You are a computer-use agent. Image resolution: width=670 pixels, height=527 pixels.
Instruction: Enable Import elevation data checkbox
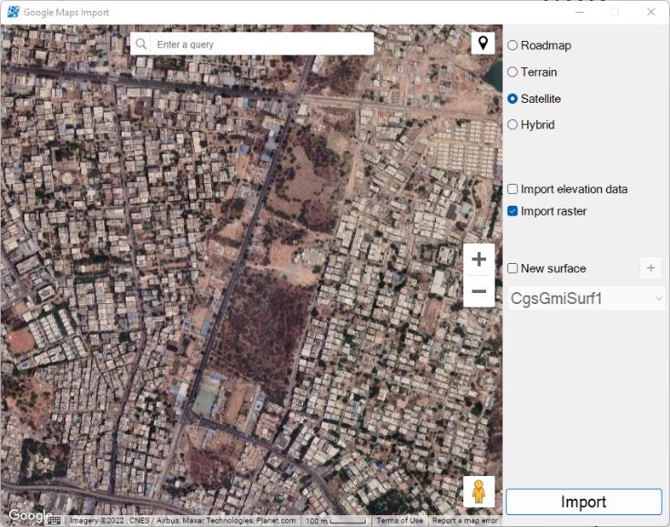[x=513, y=189]
